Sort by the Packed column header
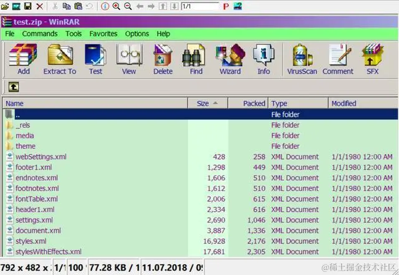399x275 pixels. click(248, 104)
